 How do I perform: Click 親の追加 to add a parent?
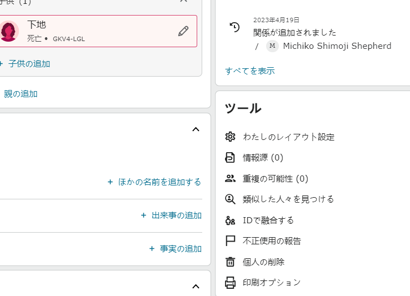tap(21, 94)
